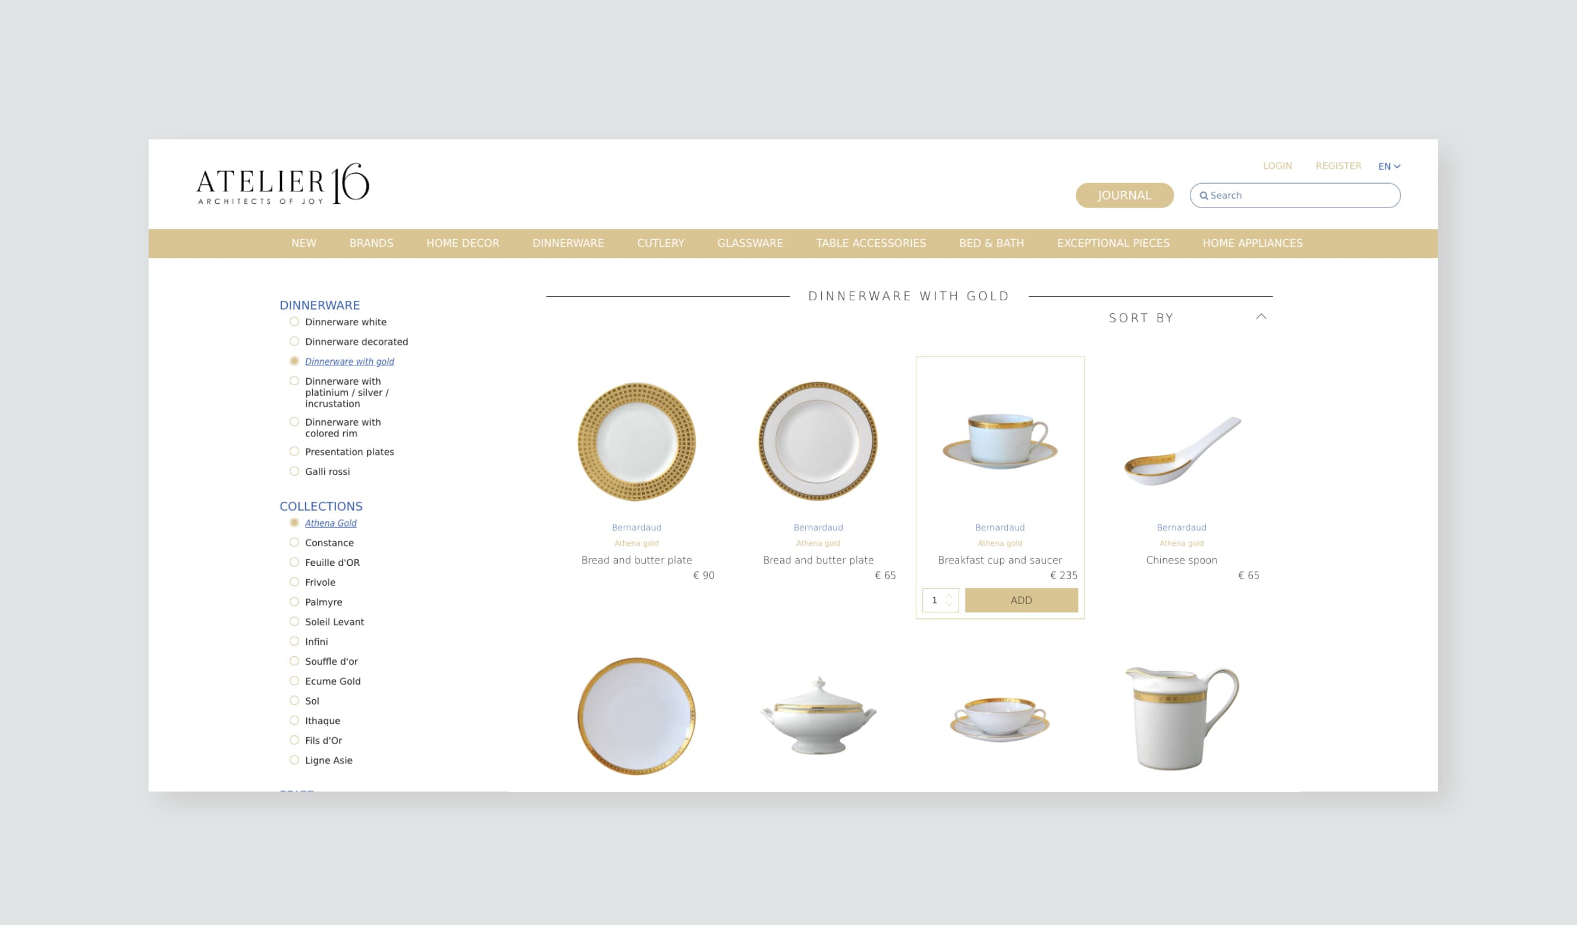Open the DINNERWARE navigation menu
Image resolution: width=1577 pixels, height=925 pixels.
(x=568, y=243)
